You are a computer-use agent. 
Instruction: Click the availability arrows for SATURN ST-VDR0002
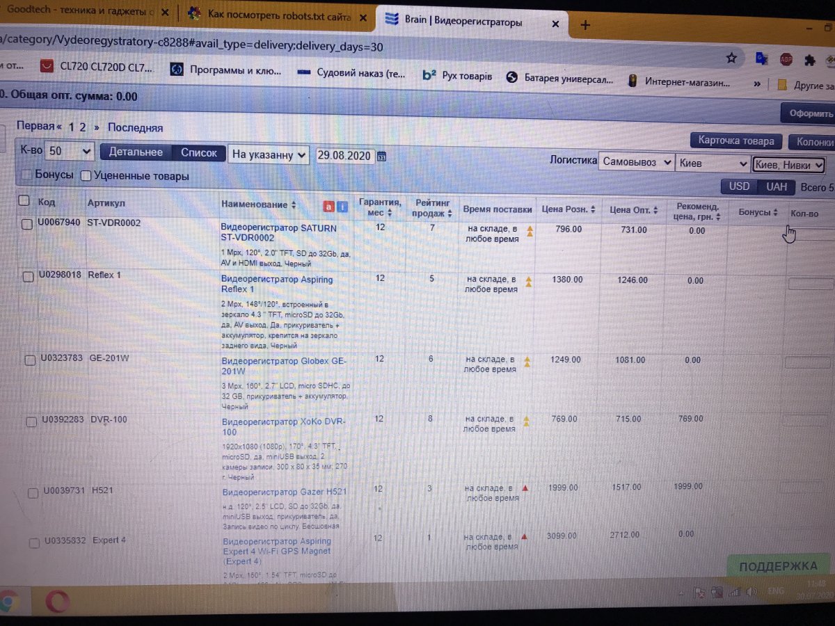coord(529,232)
